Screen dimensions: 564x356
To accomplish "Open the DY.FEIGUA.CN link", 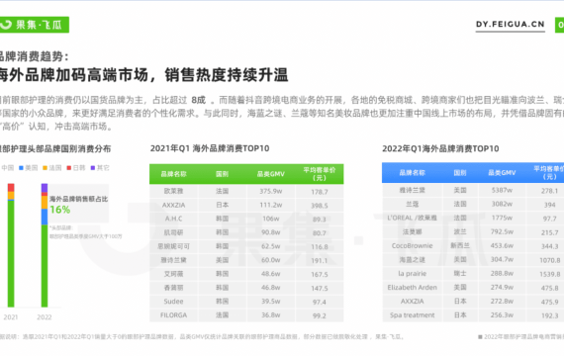I will point(510,25).
